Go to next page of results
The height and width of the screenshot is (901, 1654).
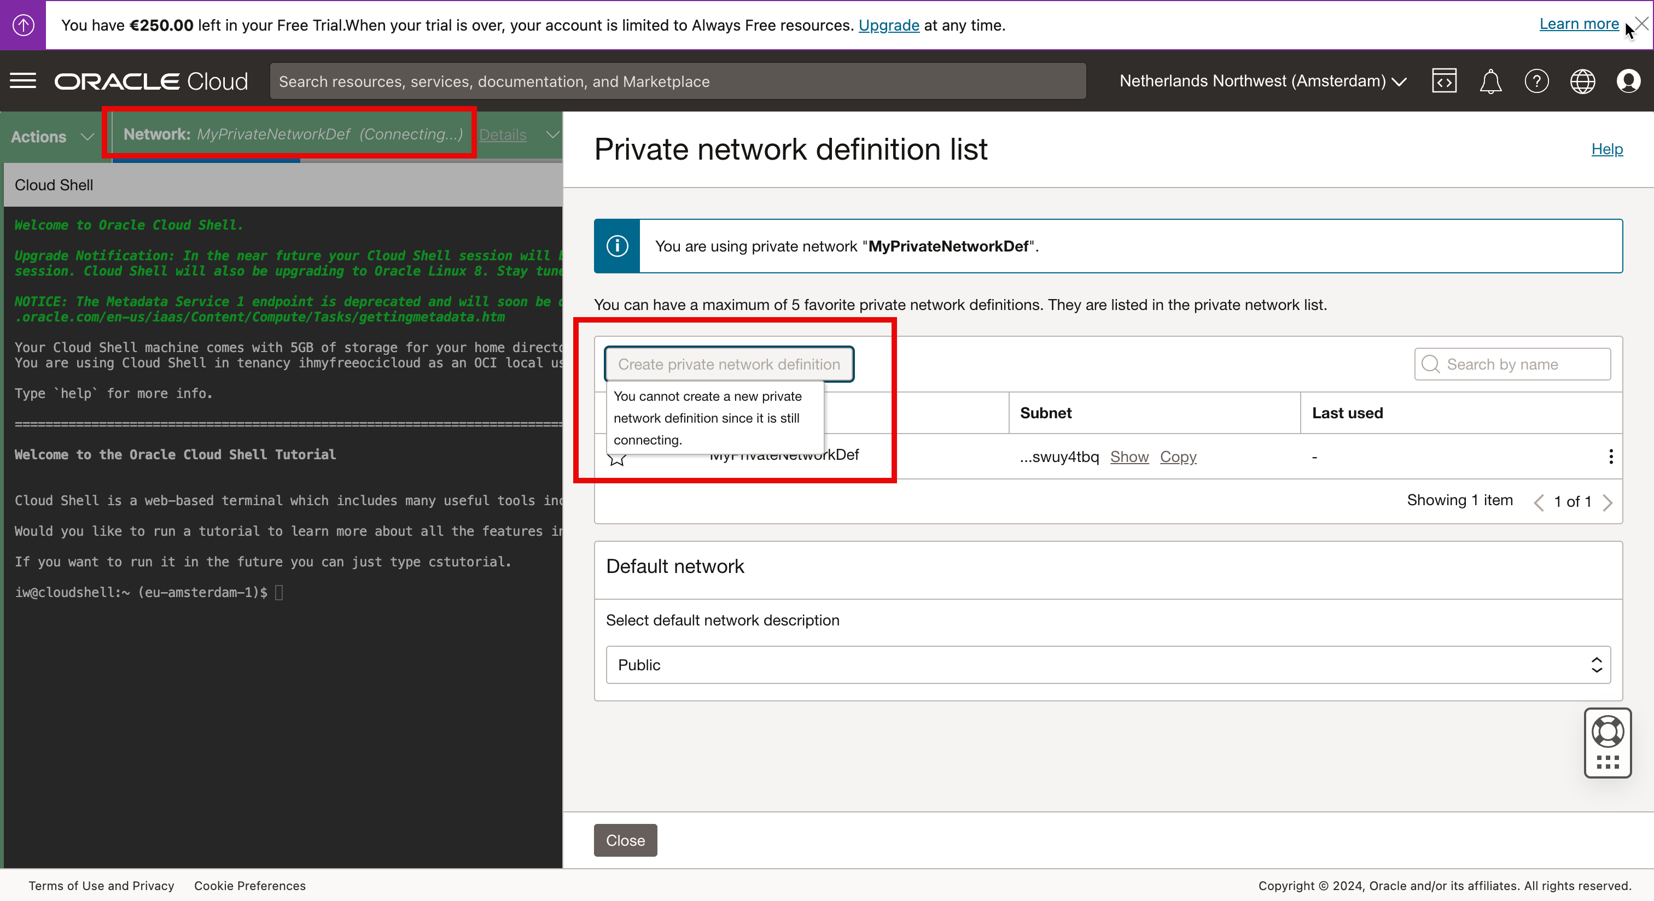(1607, 502)
